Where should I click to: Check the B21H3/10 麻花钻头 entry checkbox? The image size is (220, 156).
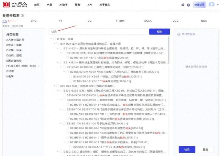67,58
